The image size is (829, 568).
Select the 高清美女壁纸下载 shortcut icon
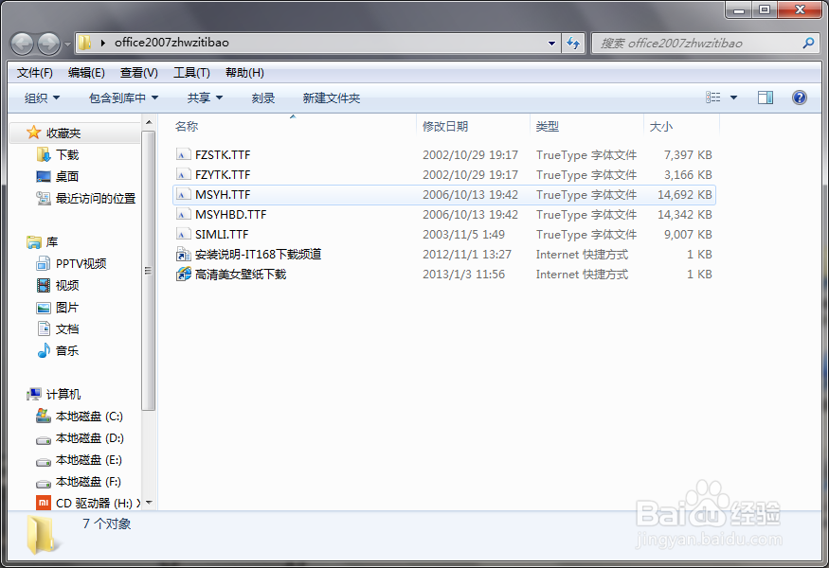184,275
